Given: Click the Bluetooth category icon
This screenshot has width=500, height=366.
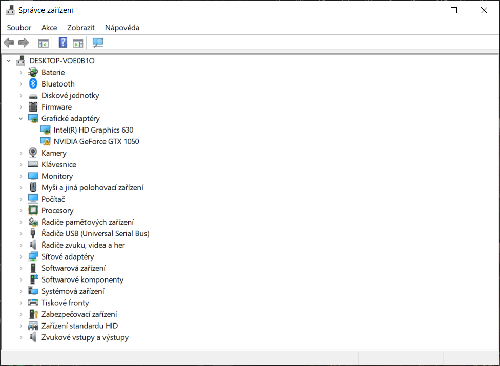Looking at the screenshot, I should [33, 84].
